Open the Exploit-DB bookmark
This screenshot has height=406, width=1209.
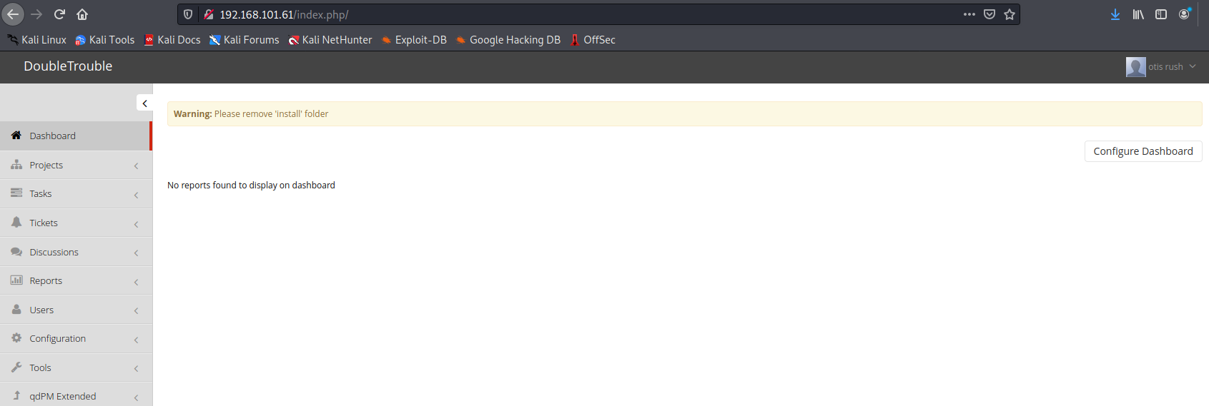pos(414,40)
